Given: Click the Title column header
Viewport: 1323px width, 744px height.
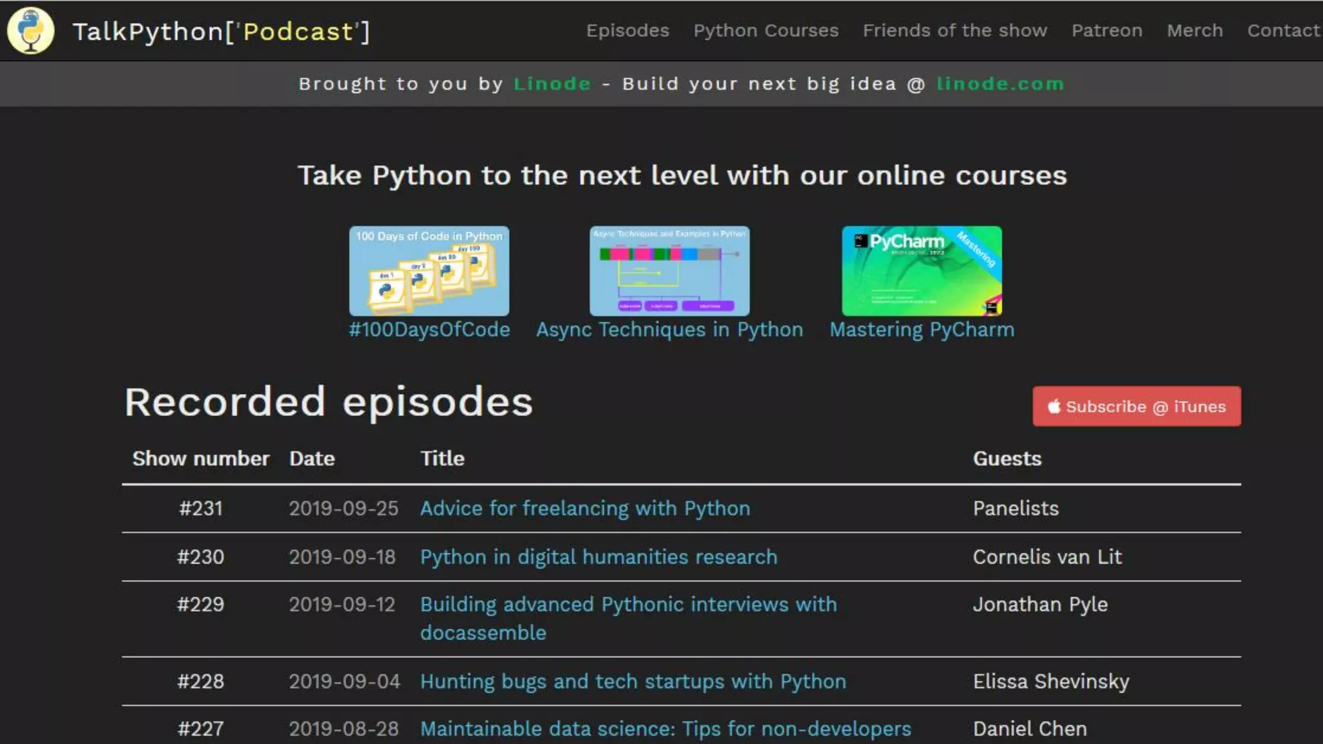Looking at the screenshot, I should pos(442,459).
